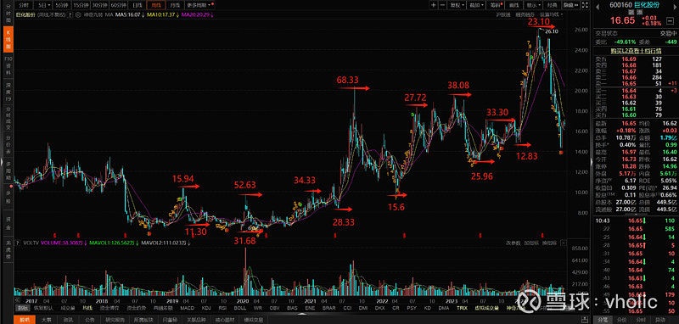Click red event marker near 2020
Screen dimensions: 679x324
coord(267,235)
